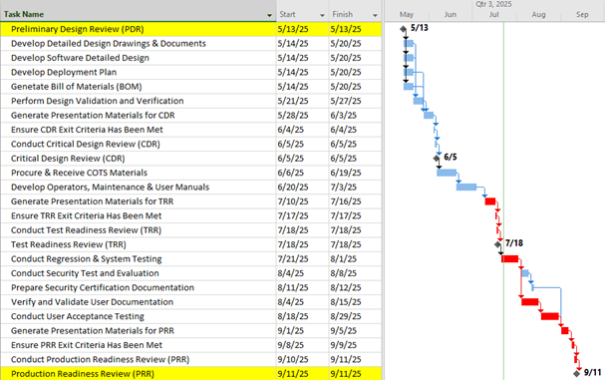
Task: Select the Procure & Receive COTS Materials Gantt bar
Action: (x=447, y=173)
